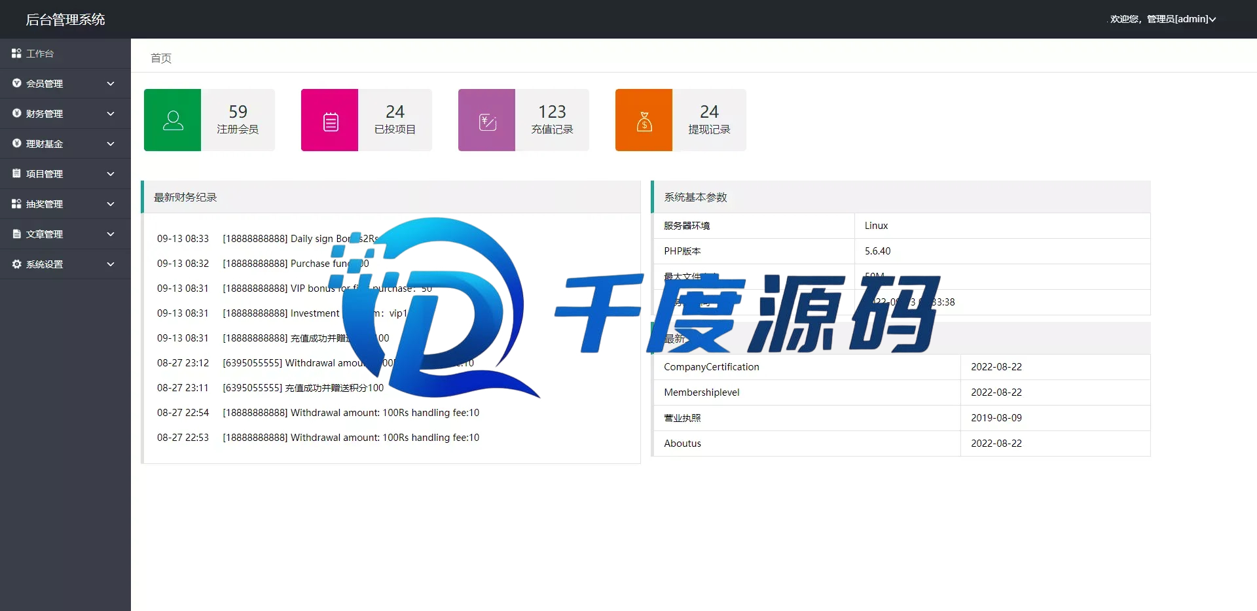Click the 09-13 08:33 Daily sign record
The width and height of the screenshot is (1257, 611).
coord(268,239)
